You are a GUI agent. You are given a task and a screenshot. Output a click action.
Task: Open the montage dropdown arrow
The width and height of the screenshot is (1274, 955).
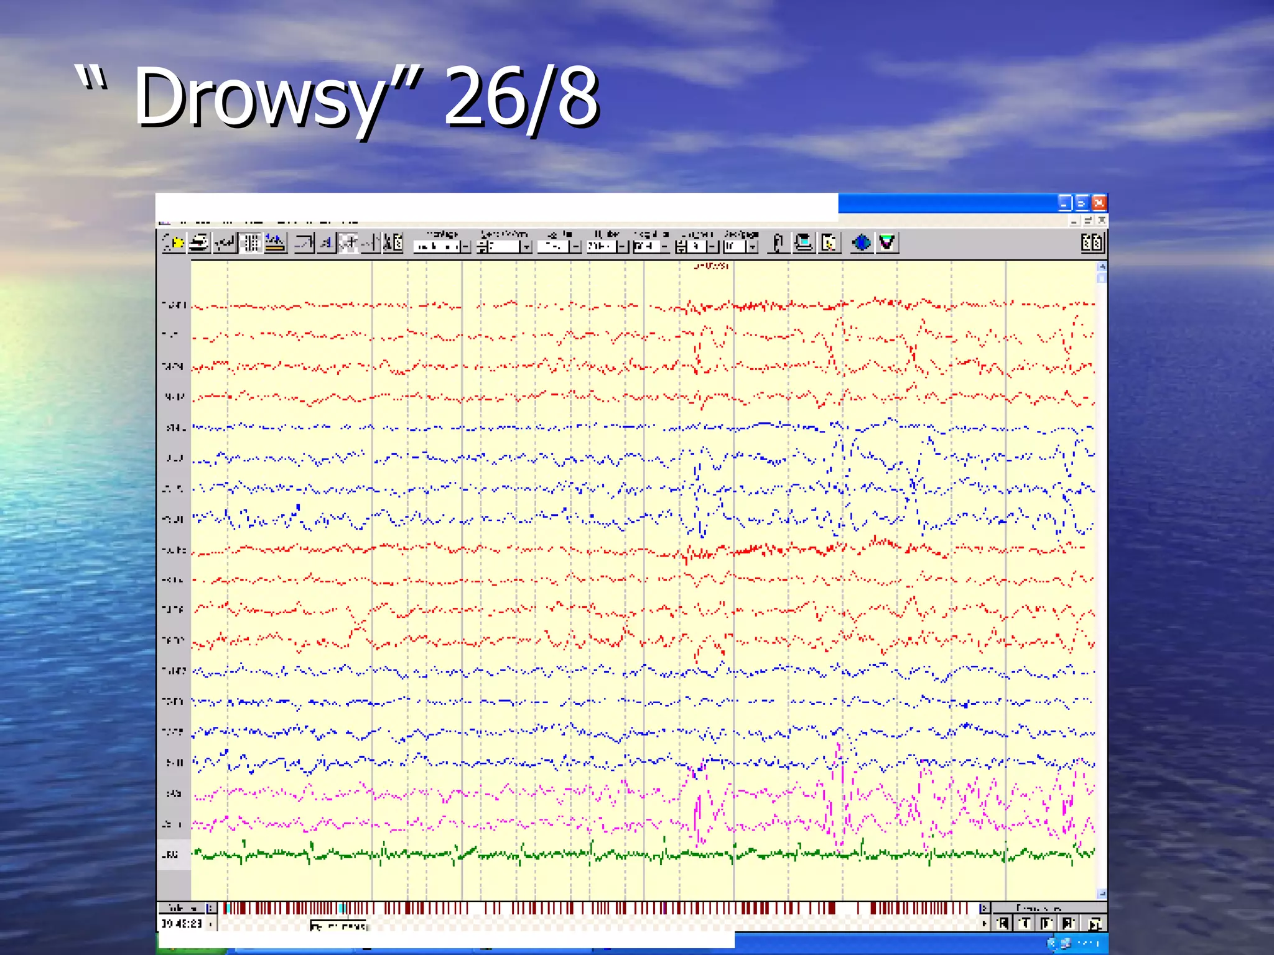465,247
